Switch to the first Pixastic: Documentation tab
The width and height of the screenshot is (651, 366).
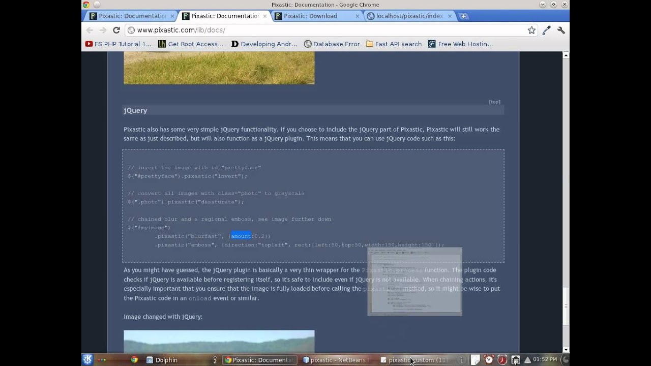pos(130,16)
